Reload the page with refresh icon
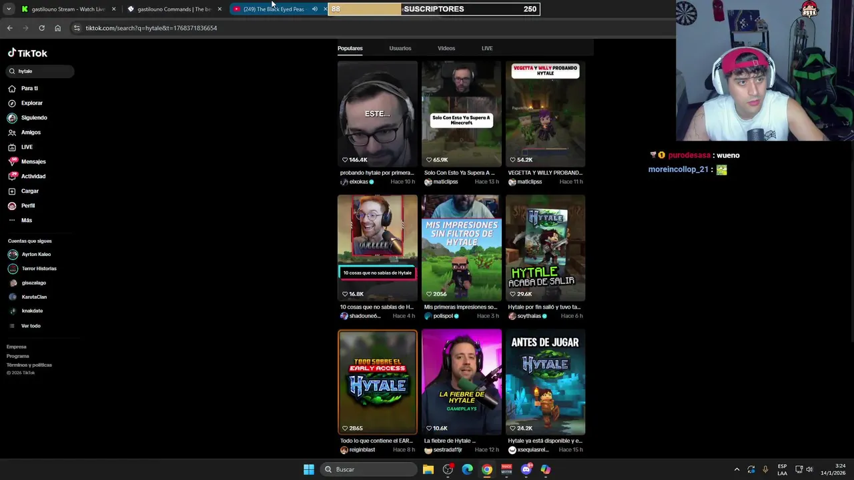 click(41, 28)
